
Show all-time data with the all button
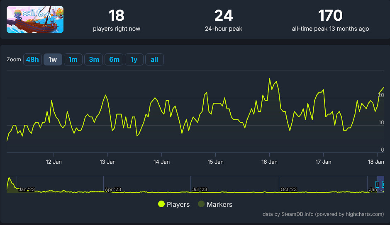point(154,59)
